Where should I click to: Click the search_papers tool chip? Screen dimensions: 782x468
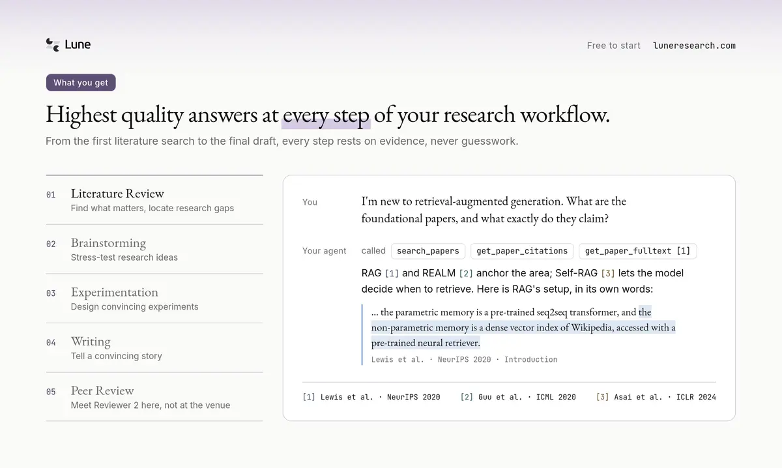pyautogui.click(x=428, y=251)
